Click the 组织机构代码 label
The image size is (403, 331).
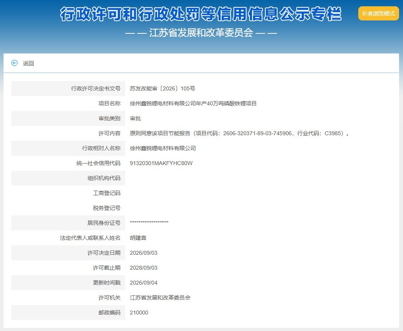104,178
